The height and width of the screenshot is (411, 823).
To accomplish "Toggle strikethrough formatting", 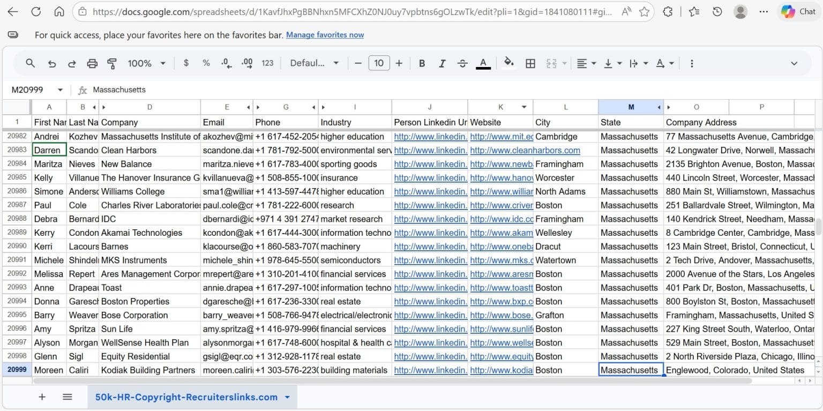I will tap(462, 63).
